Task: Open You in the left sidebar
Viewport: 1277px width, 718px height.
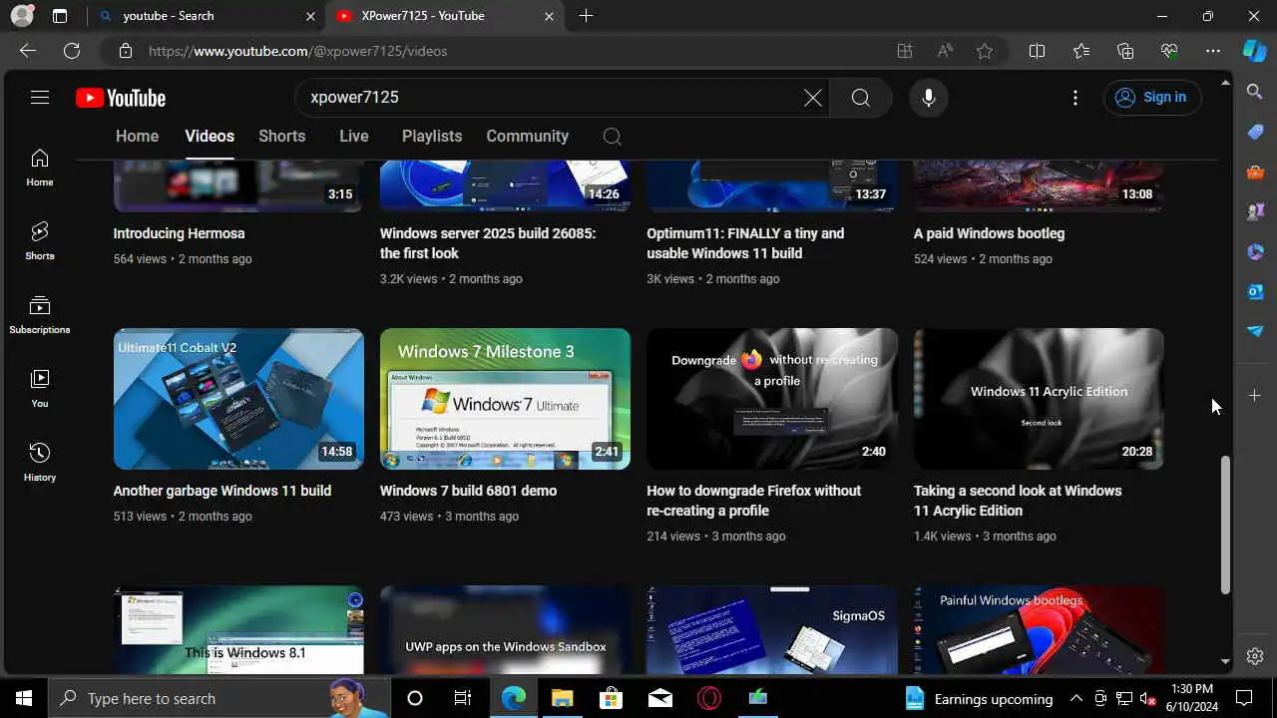Action: tap(40, 389)
